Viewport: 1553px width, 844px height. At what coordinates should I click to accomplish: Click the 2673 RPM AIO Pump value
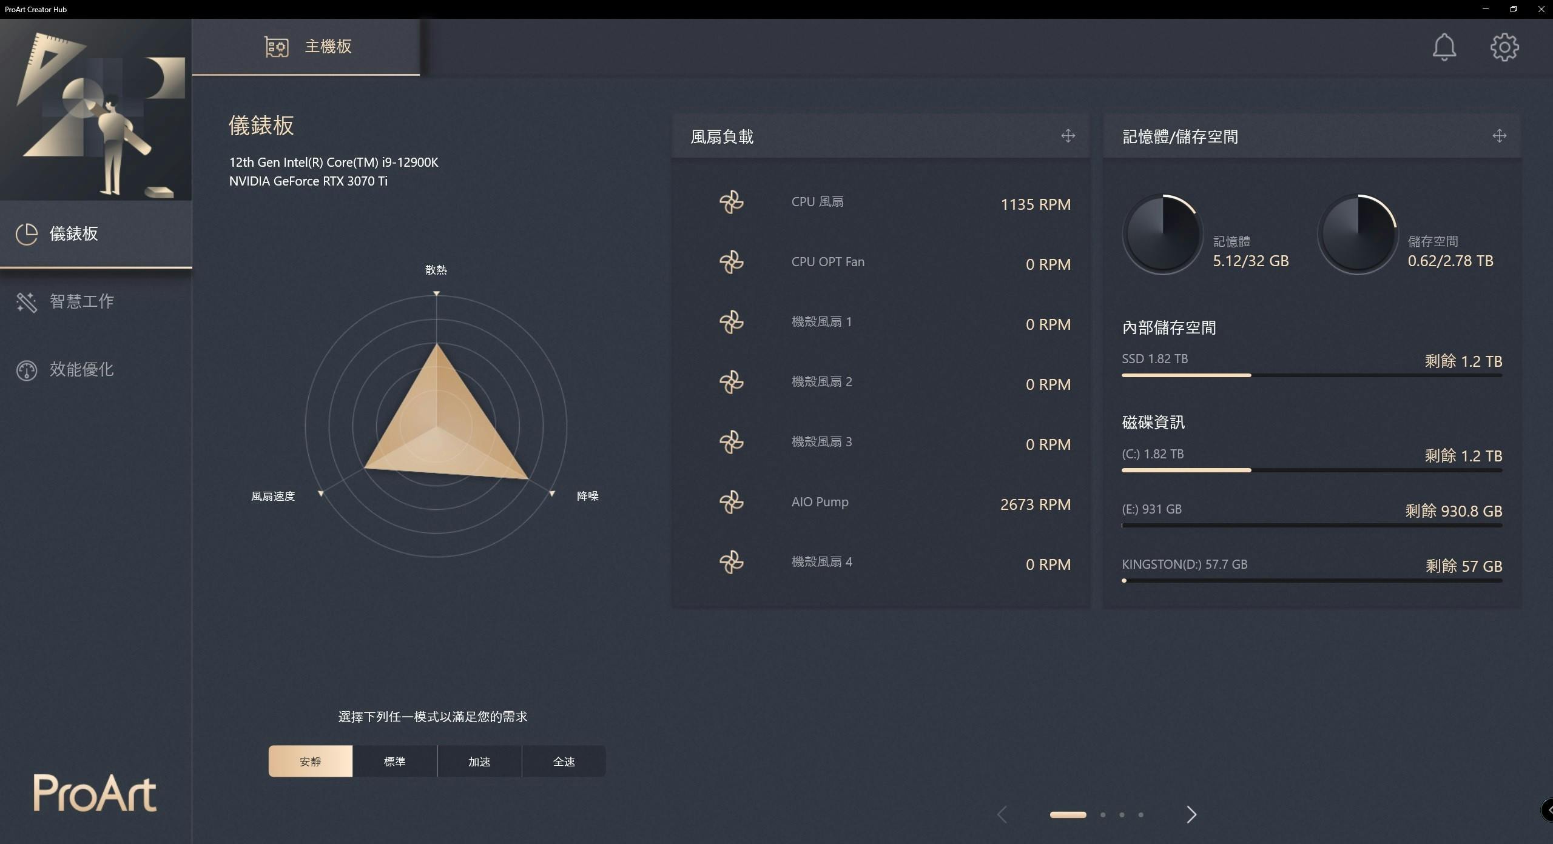(1035, 504)
